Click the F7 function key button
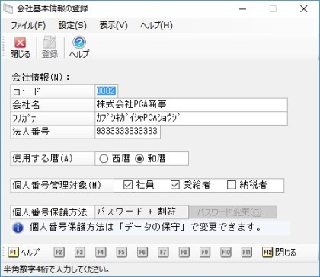Viewport: 320px width, 277px height. tap(163, 252)
